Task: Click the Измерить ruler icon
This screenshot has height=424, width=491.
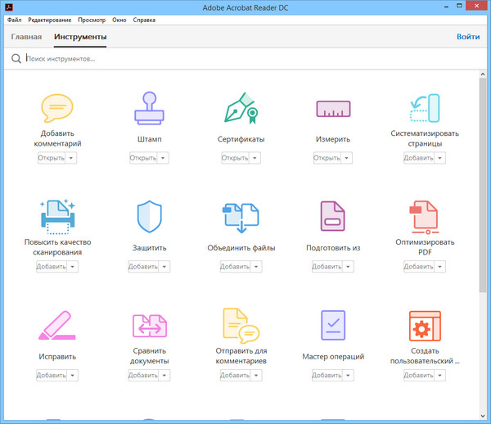Action: tap(333, 109)
